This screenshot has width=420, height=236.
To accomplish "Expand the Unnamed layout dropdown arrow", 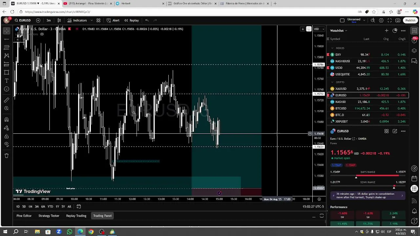I will pos(364,20).
